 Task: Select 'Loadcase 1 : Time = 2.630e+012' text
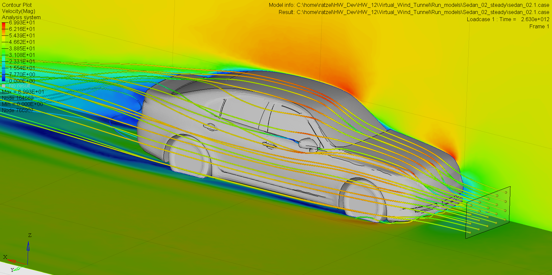coord(508,19)
